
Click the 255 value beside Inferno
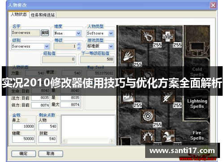coord(138,64)
